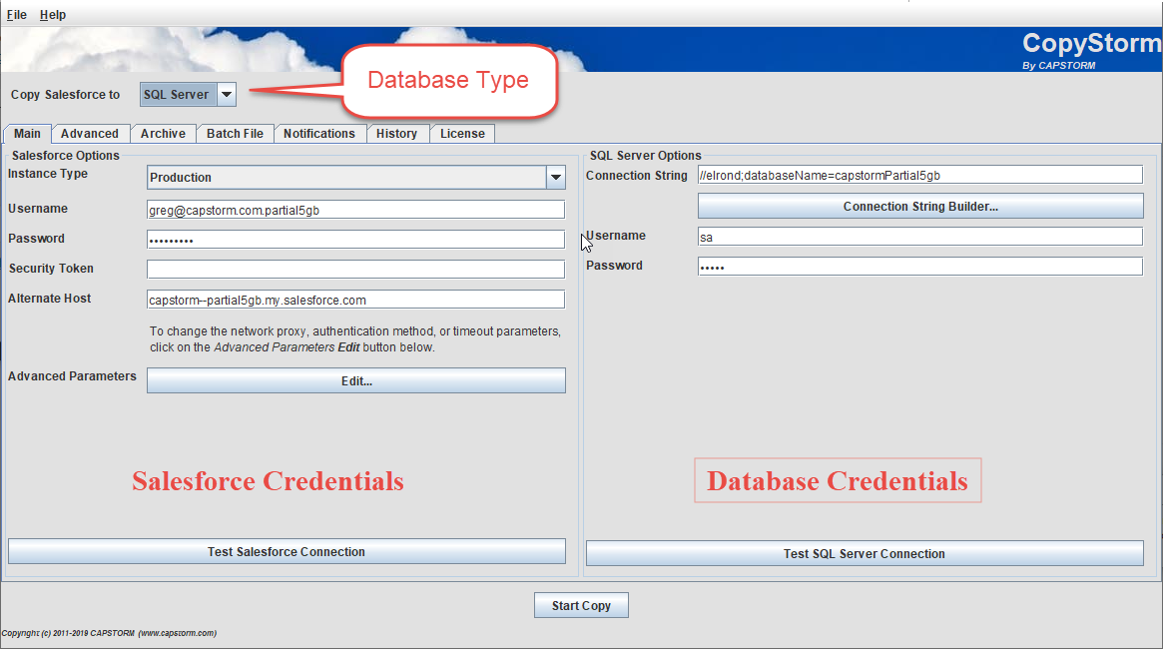View the History tab

point(396,134)
